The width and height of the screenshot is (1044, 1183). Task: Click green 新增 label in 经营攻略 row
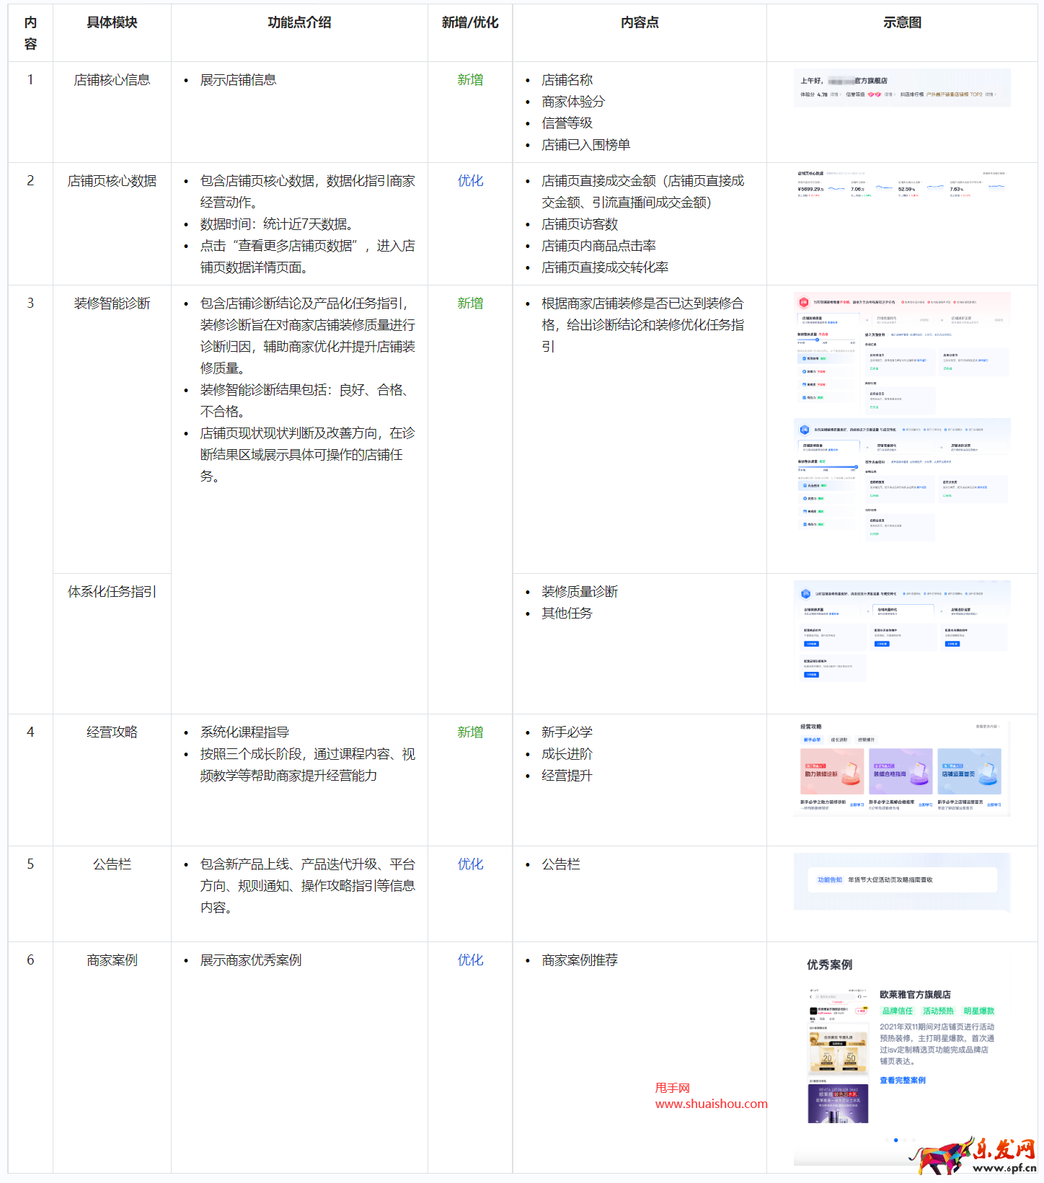point(470,732)
